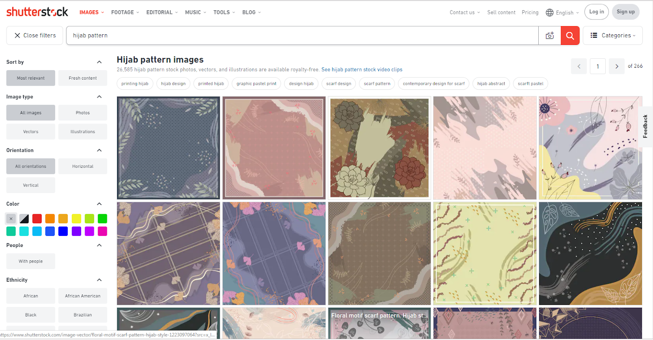This screenshot has height=340, width=653.
Task: Click the hijab pattern search field
Action: (x=302, y=36)
